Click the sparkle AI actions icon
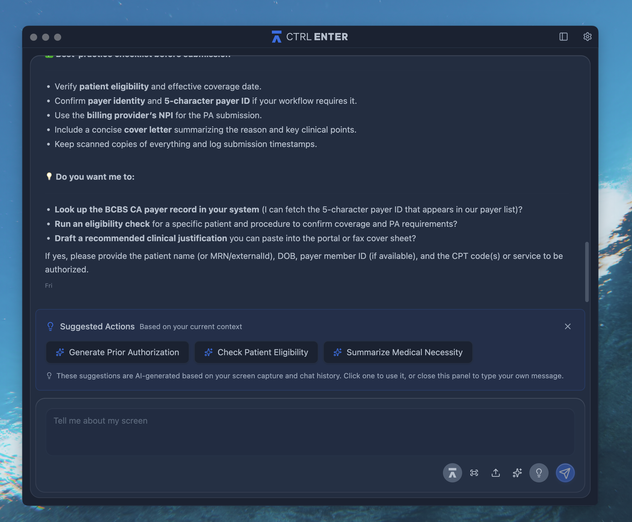This screenshot has height=522, width=632. click(517, 473)
